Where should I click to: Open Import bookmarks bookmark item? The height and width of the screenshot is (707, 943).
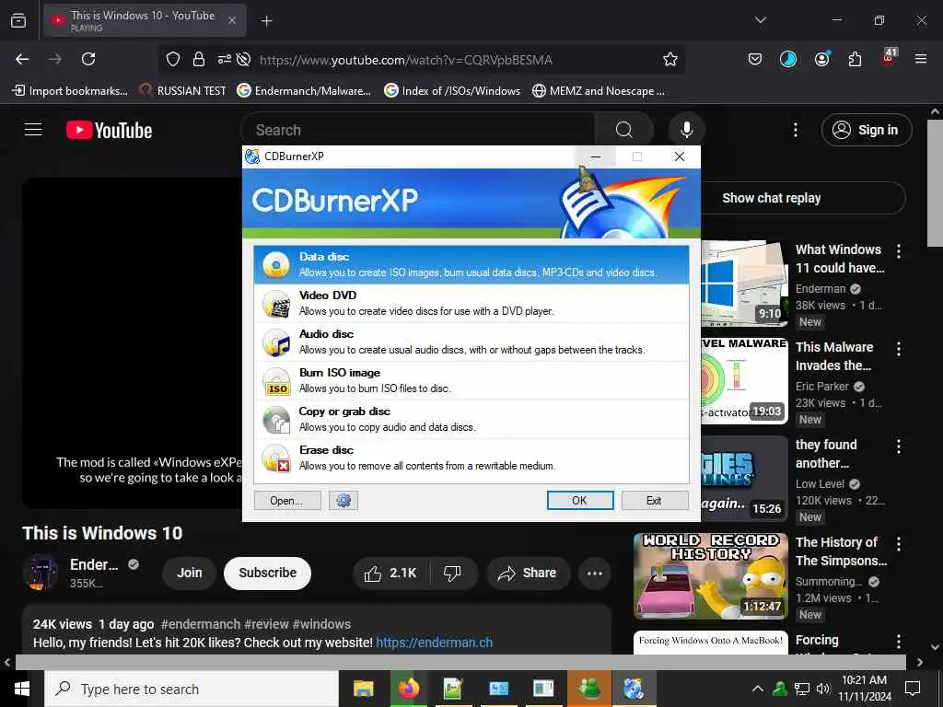click(70, 91)
